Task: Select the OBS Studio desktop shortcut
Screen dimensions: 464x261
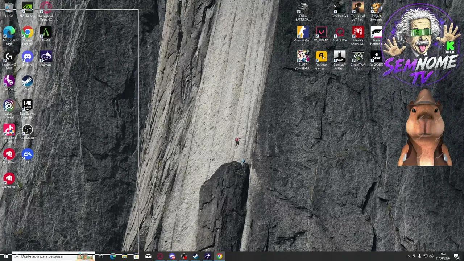Action: tap(28, 132)
